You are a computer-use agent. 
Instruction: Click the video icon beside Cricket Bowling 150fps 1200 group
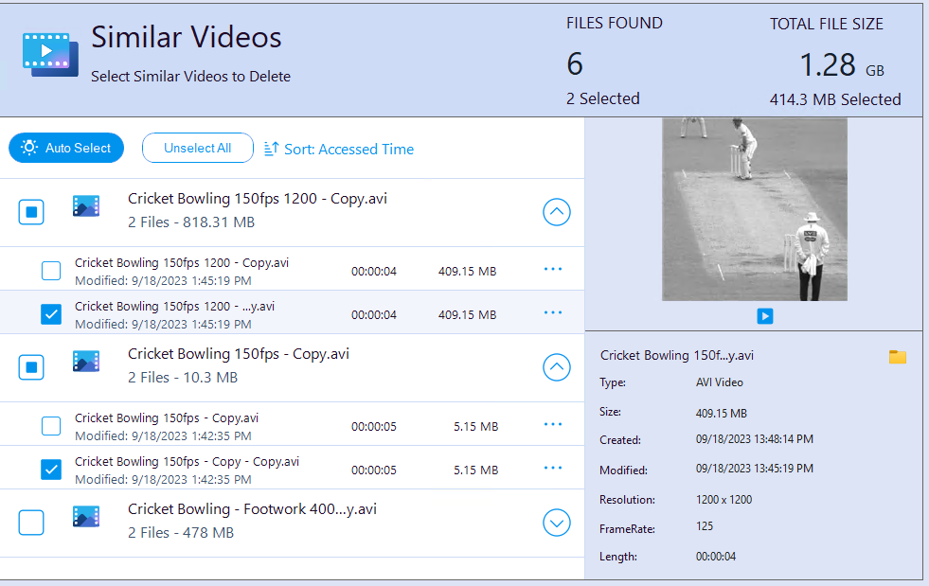tap(86, 205)
